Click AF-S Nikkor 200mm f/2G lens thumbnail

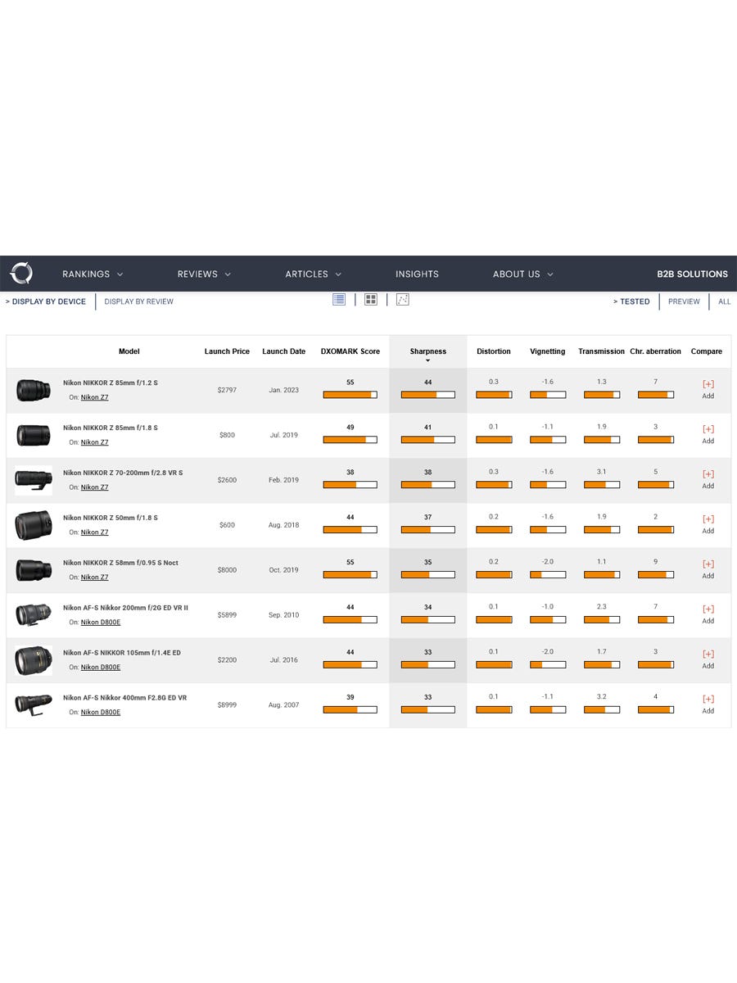pyautogui.click(x=34, y=615)
